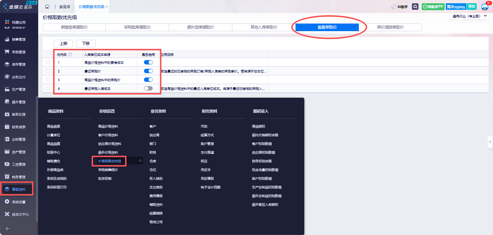The image size is (493, 235).
Task: Open the home page icon tab
Action: pyautogui.click(x=47, y=7)
